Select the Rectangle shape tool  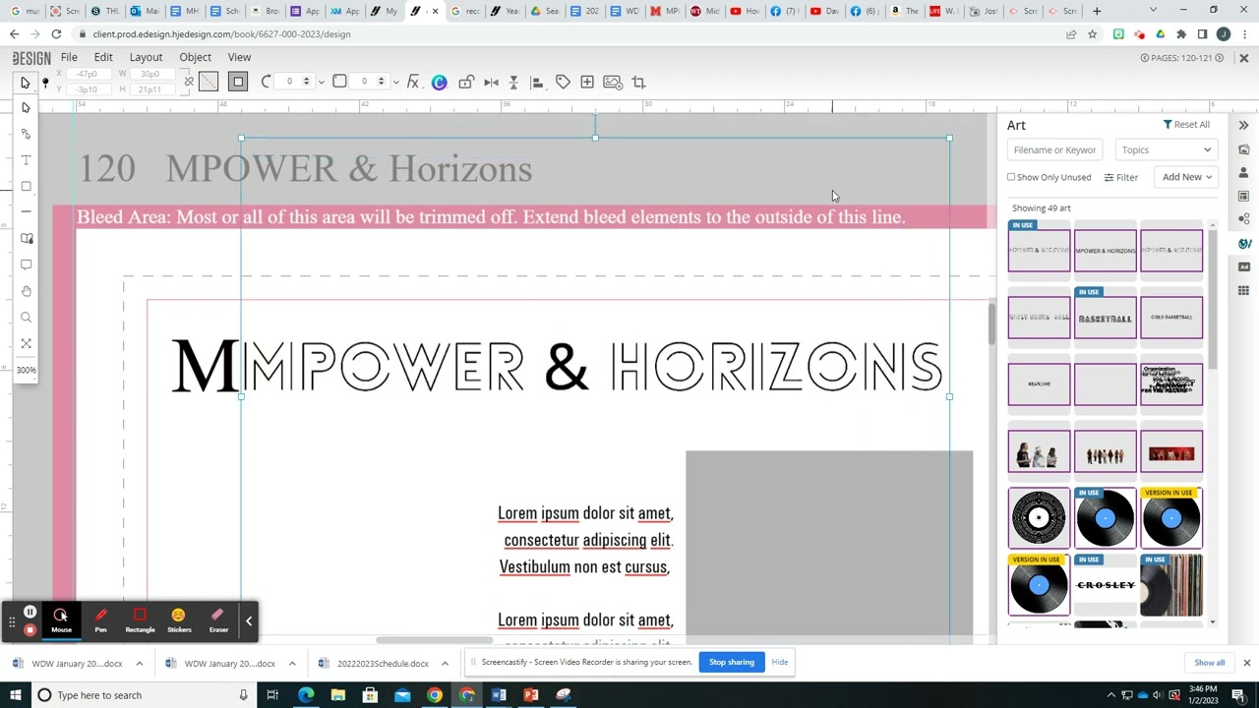[26, 186]
